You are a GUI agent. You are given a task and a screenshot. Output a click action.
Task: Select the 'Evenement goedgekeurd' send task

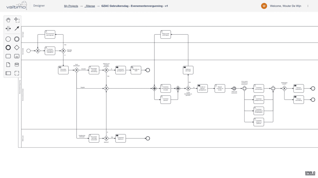[120, 70]
